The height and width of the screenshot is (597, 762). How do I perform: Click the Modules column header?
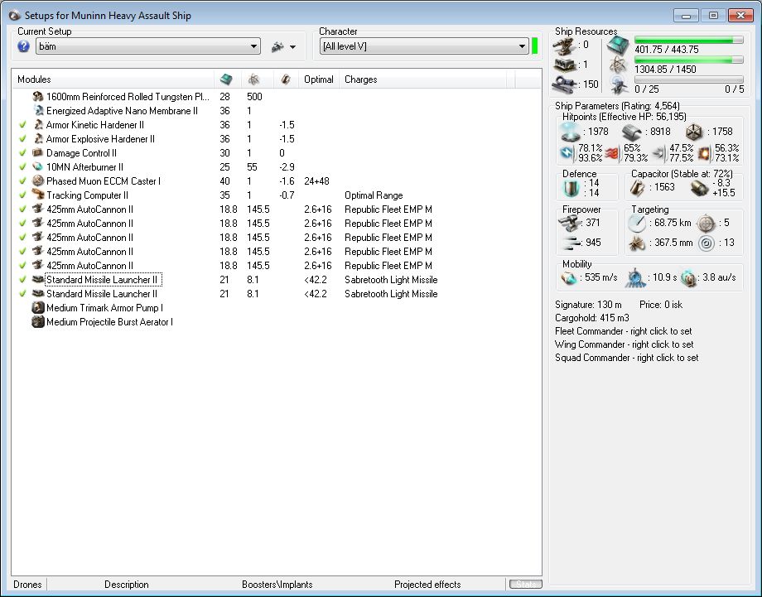coord(113,79)
